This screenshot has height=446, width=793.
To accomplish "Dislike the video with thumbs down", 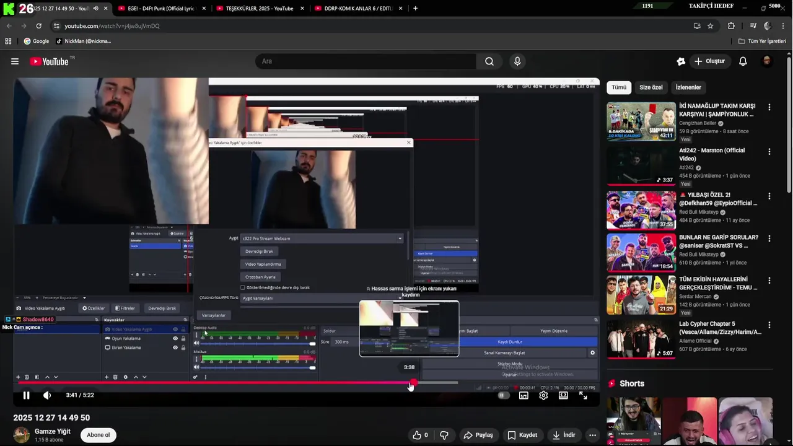I will (x=444, y=435).
